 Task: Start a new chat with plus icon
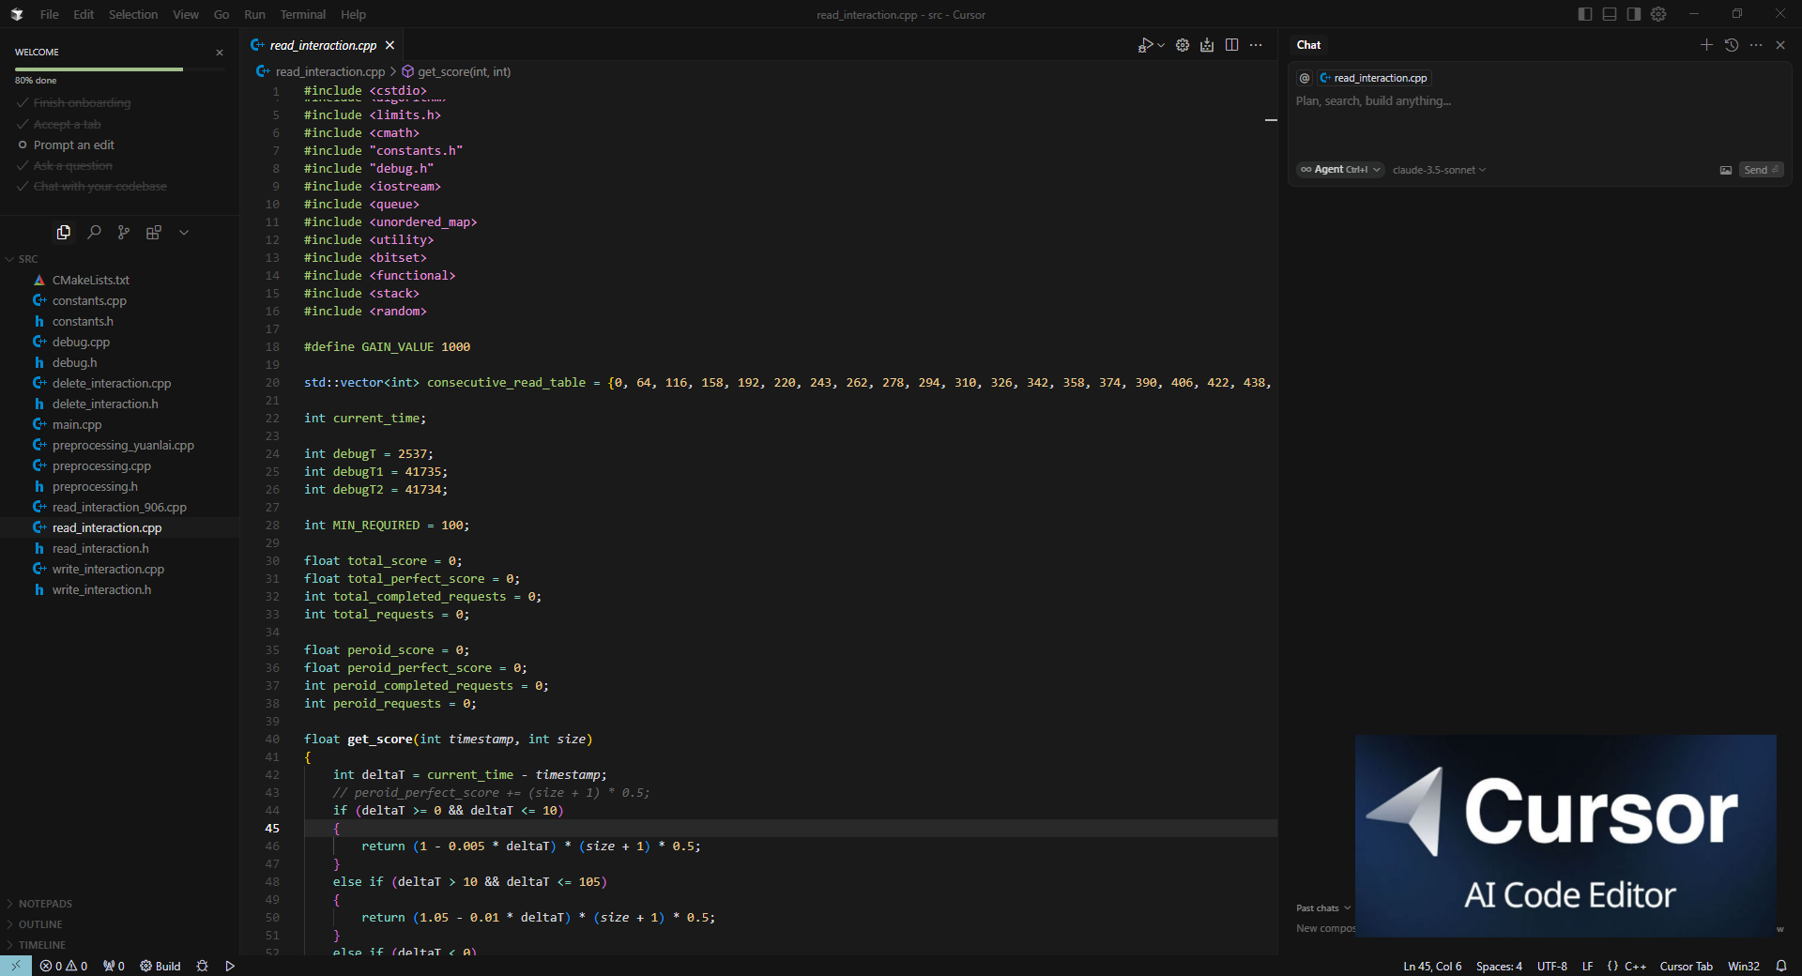tap(1706, 45)
